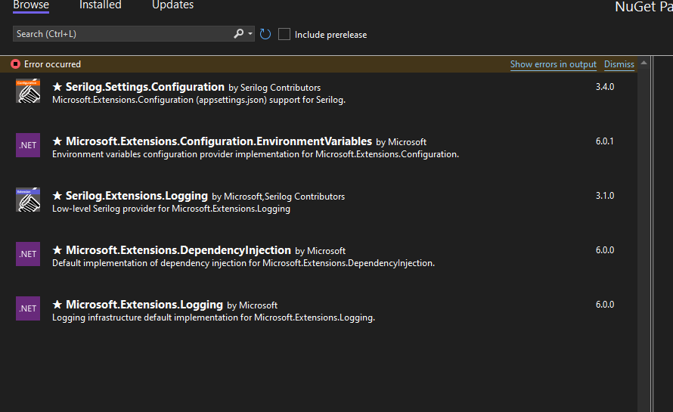Click the DependencyInjection package .NET icon
Screen dimensions: 673x412
tap(28, 254)
